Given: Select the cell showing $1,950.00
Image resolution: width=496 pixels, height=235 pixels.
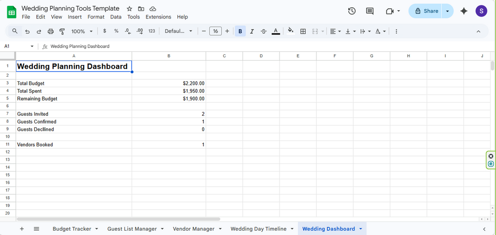Looking at the screenshot, I should [169, 91].
